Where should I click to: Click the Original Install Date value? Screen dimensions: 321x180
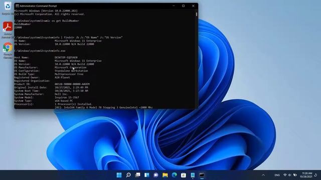(71, 87)
